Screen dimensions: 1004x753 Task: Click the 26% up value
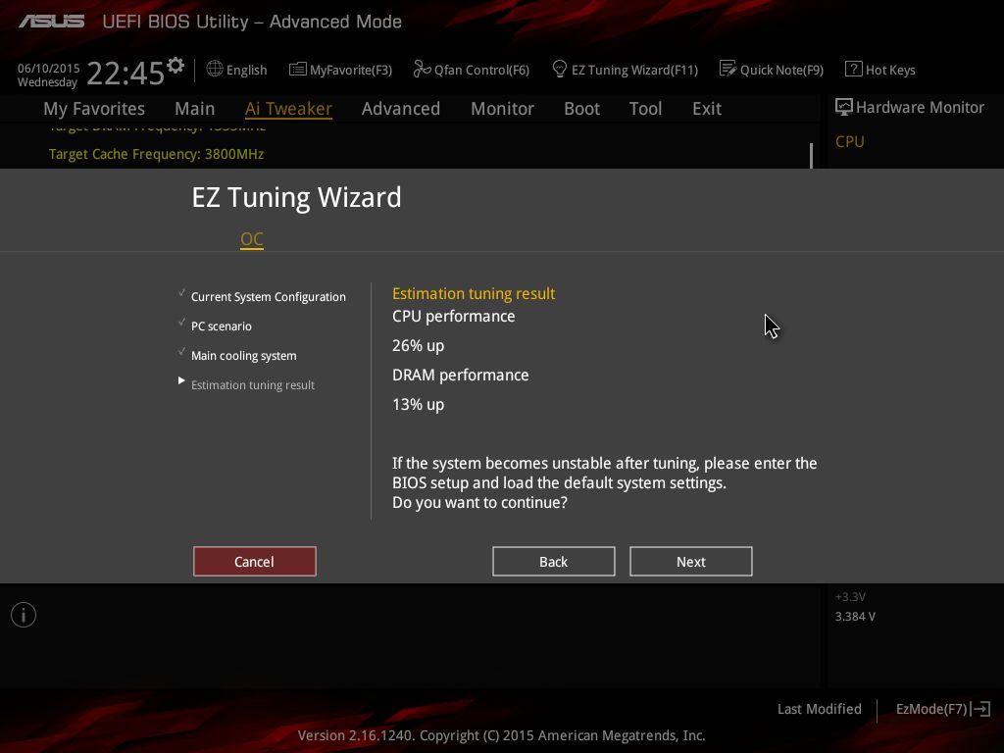418,346
